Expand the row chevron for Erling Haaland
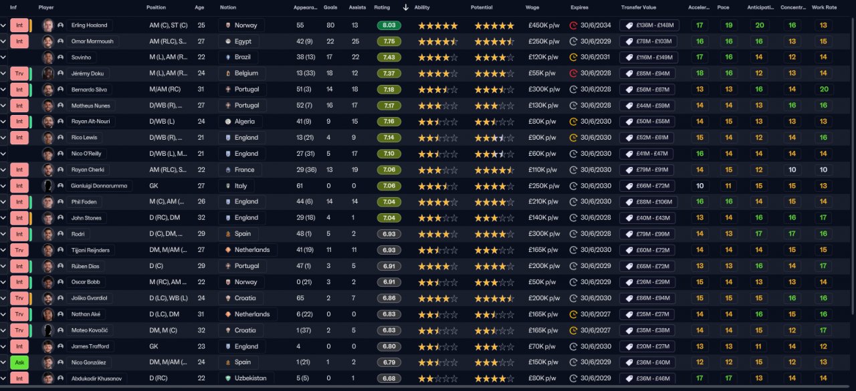 click(3, 25)
